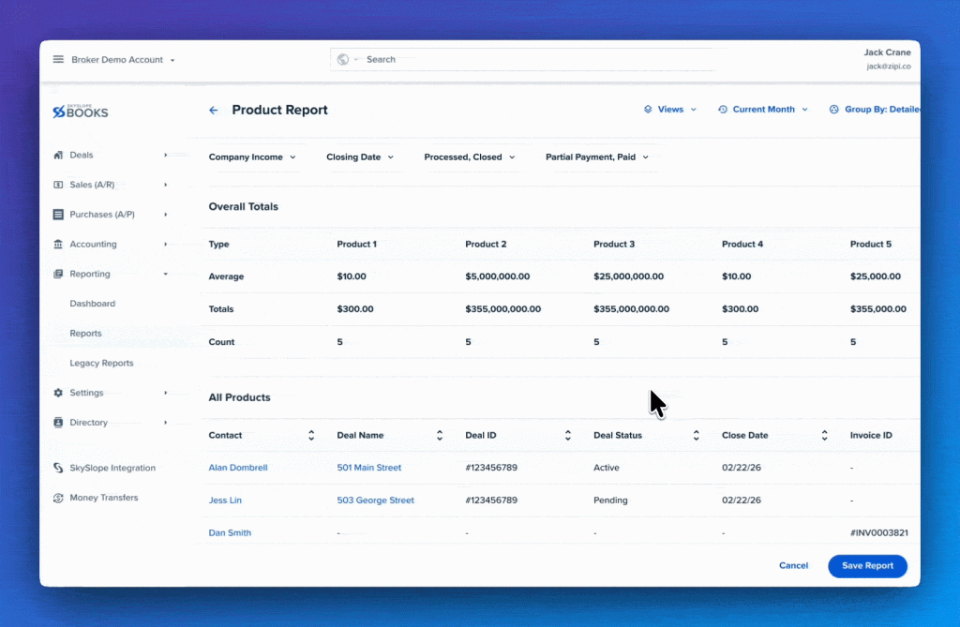960x627 pixels.
Task: Click the Money Transfers icon
Action: tap(58, 498)
